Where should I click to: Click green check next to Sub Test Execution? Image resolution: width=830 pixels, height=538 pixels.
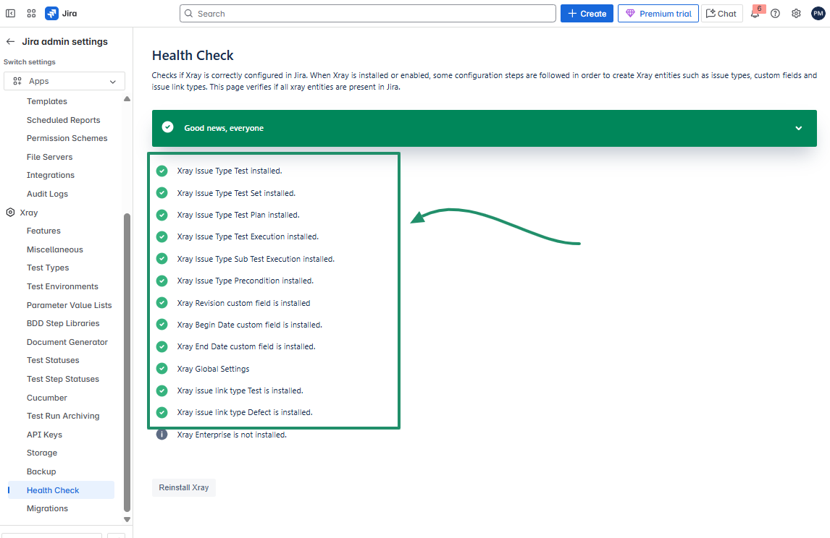(162, 259)
